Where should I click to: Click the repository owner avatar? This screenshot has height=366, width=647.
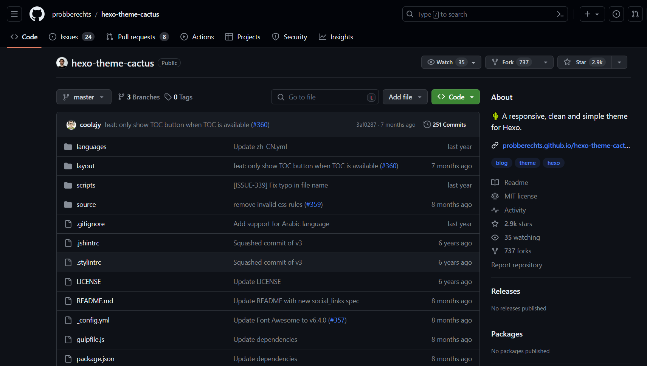(x=62, y=63)
